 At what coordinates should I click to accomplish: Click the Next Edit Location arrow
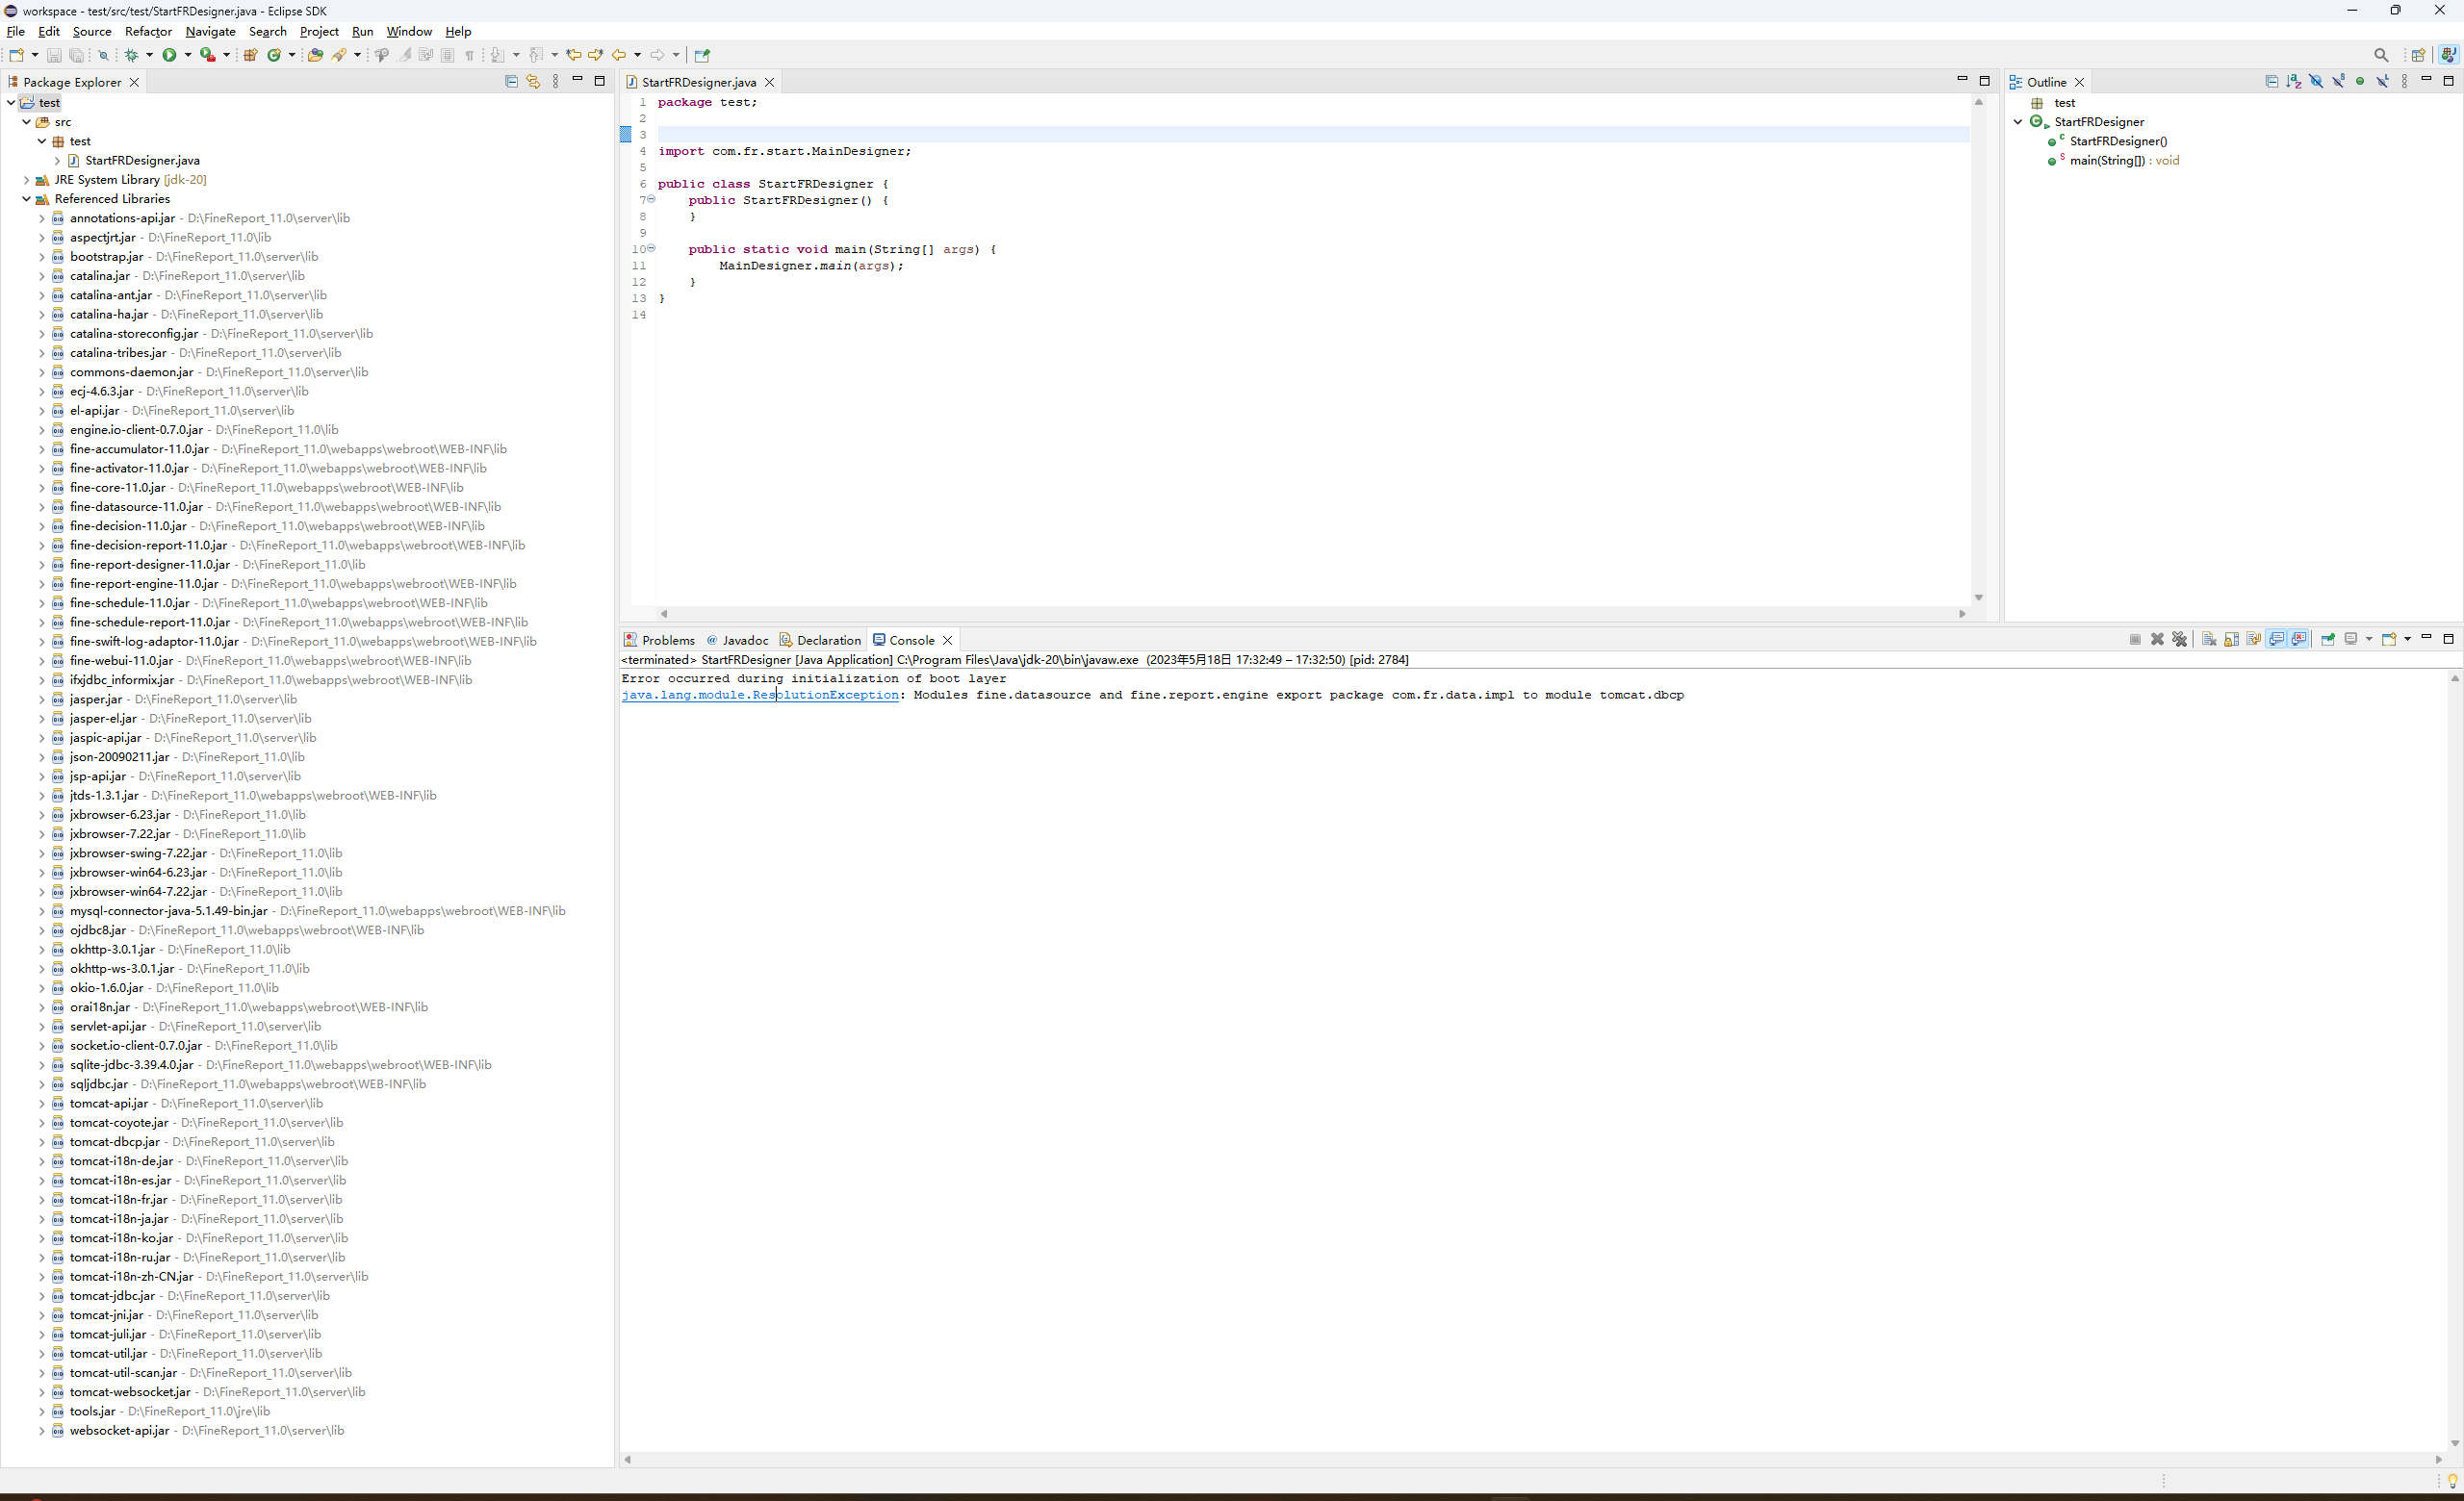[595, 55]
